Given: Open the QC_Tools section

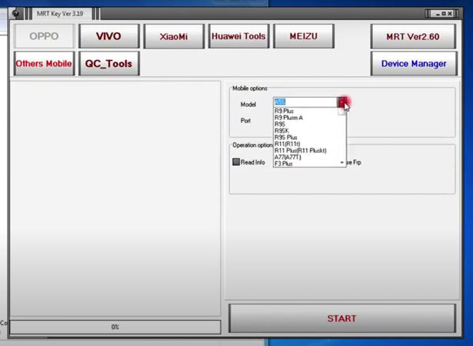Looking at the screenshot, I should tap(108, 64).
